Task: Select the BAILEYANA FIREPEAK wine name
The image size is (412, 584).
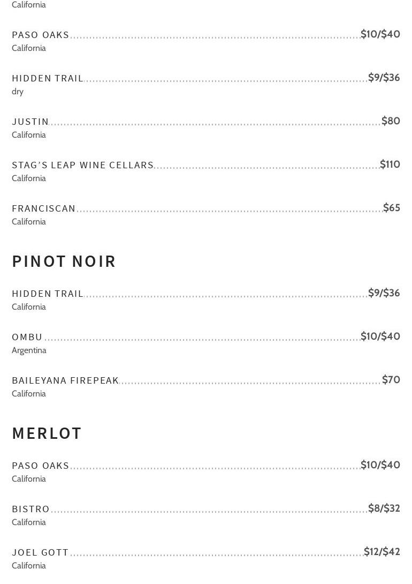Action: click(x=65, y=381)
